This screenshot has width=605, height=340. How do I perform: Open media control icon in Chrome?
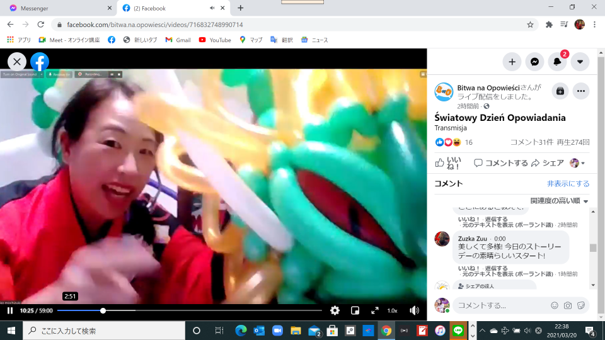[x=564, y=25]
